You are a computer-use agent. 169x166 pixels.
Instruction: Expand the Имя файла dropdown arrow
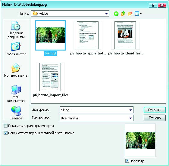130,110
